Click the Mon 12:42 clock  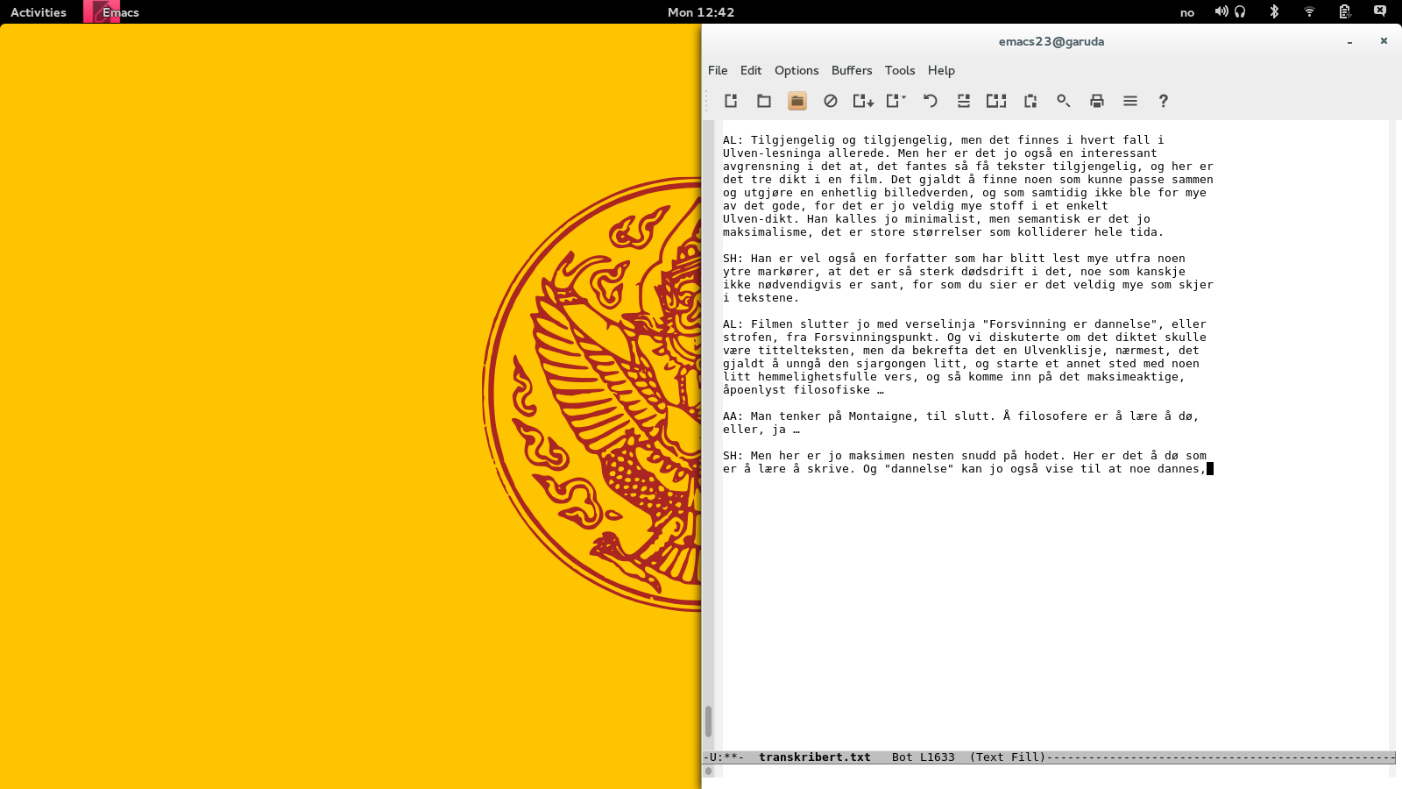(701, 12)
